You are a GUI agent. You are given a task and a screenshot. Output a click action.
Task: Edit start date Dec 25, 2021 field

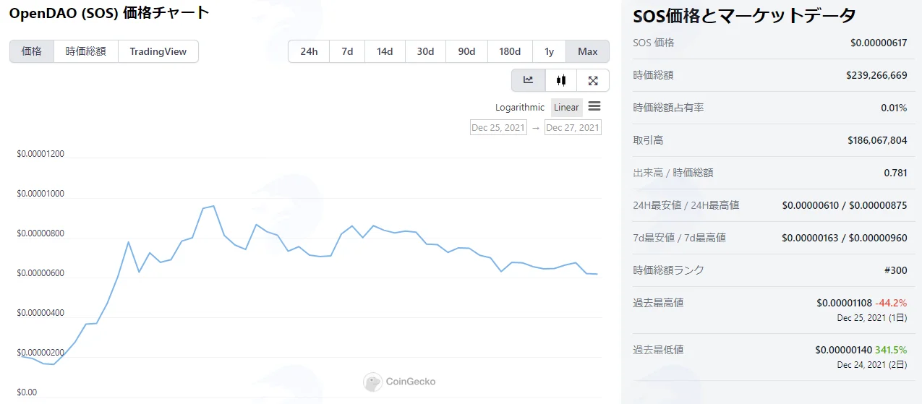tap(499, 127)
